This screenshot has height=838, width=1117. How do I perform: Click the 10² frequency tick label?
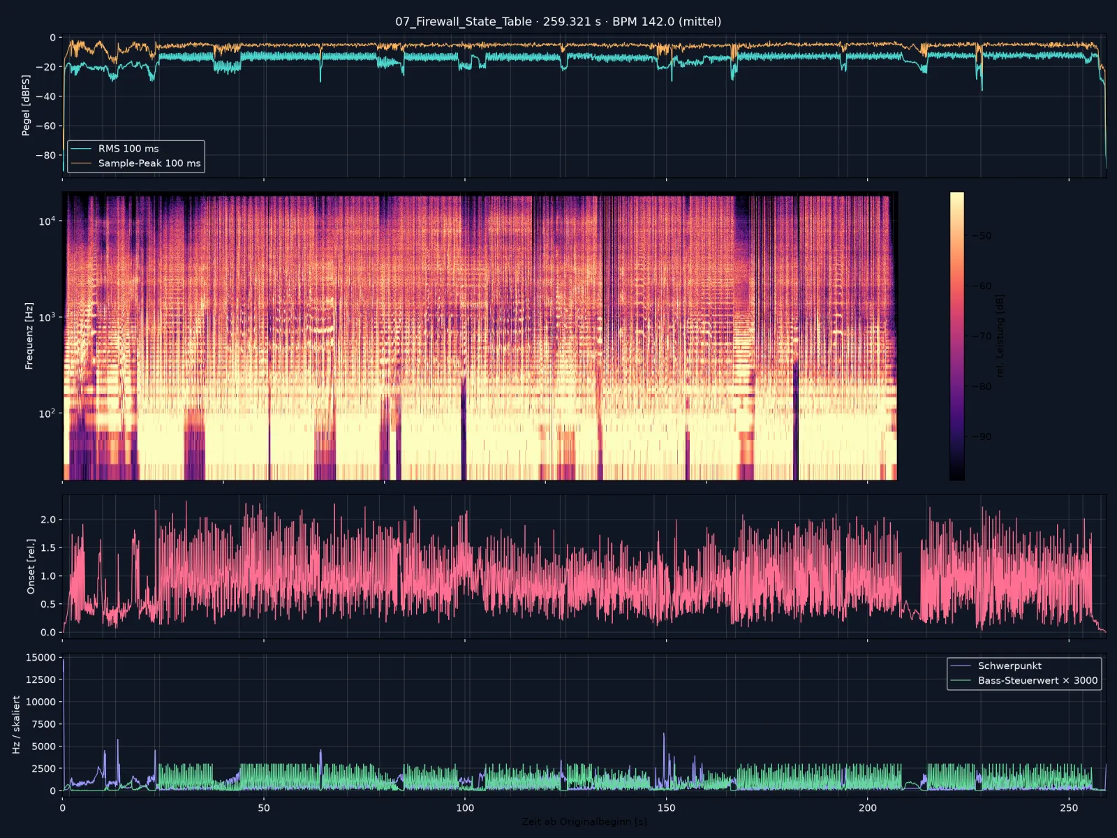coord(46,413)
